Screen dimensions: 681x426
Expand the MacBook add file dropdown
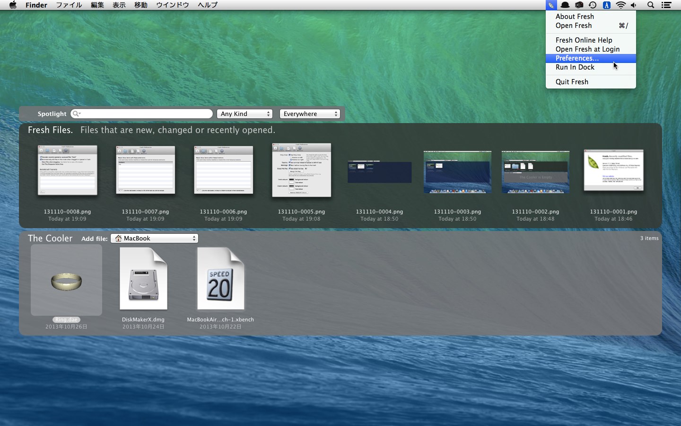154,239
